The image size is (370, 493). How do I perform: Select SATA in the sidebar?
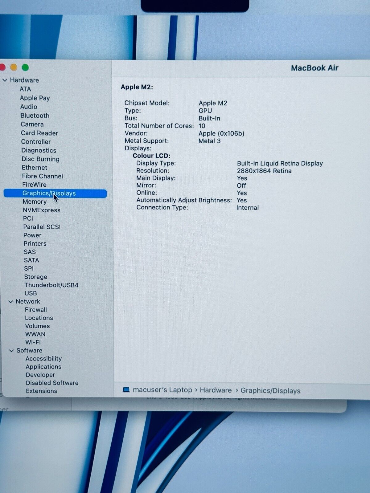point(31,260)
